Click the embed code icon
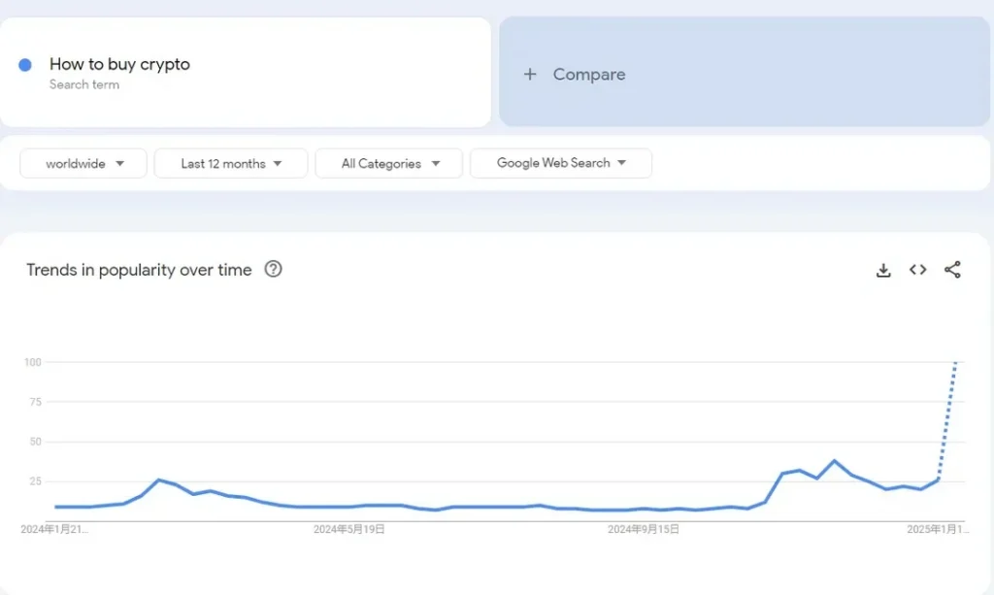Viewport: 994px width, 595px height. (917, 270)
